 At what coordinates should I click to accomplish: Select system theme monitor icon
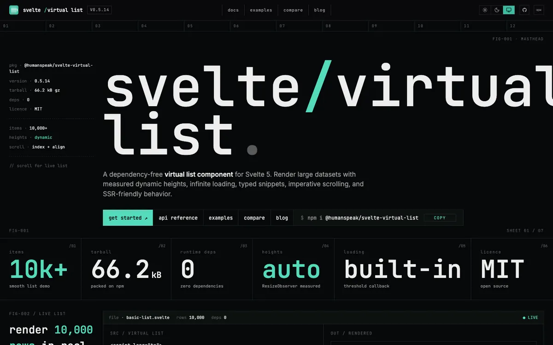509,10
